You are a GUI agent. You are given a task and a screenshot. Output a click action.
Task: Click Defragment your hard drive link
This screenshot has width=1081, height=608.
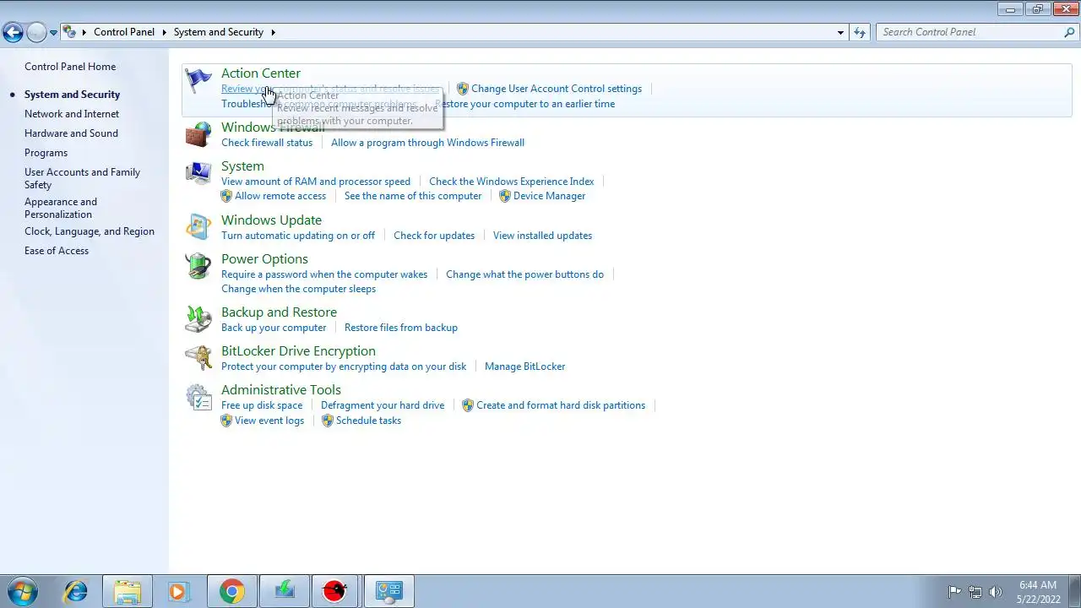(383, 405)
